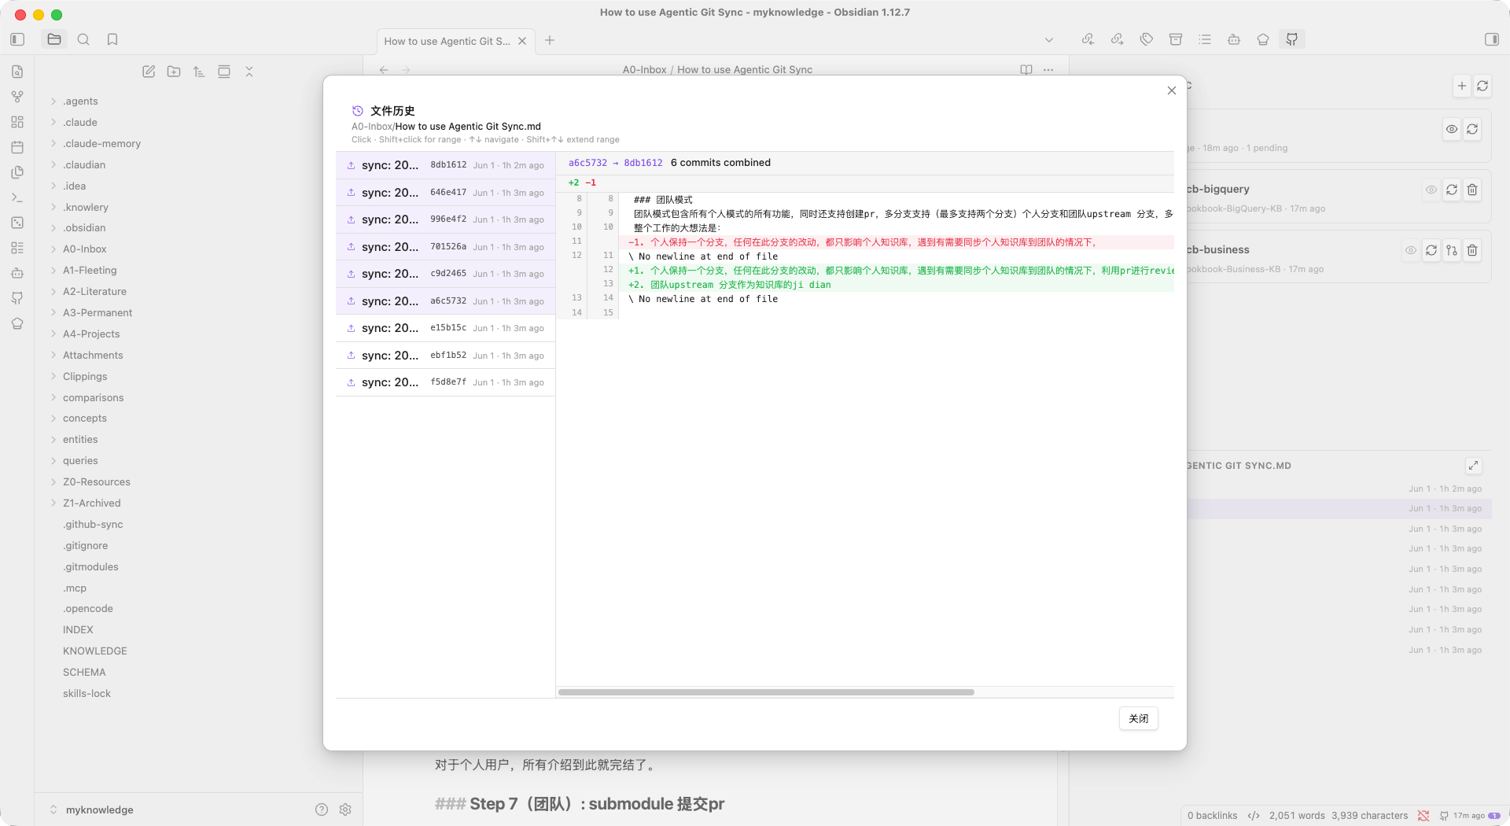The height and width of the screenshot is (826, 1510).
Task: Open a new tab with plus icon
Action: (x=550, y=40)
